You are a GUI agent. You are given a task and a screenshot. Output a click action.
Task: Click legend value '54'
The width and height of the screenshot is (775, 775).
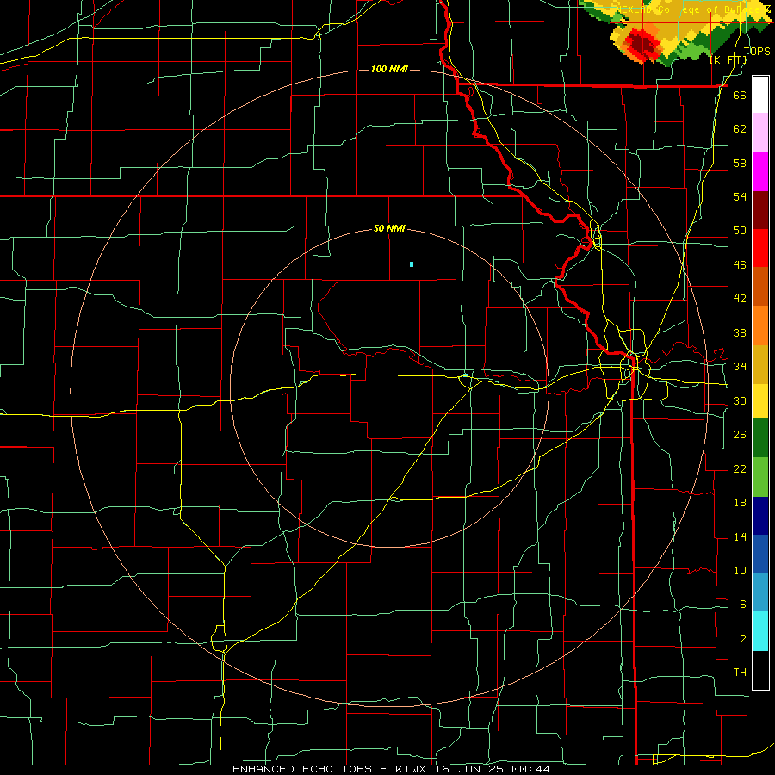(740, 196)
